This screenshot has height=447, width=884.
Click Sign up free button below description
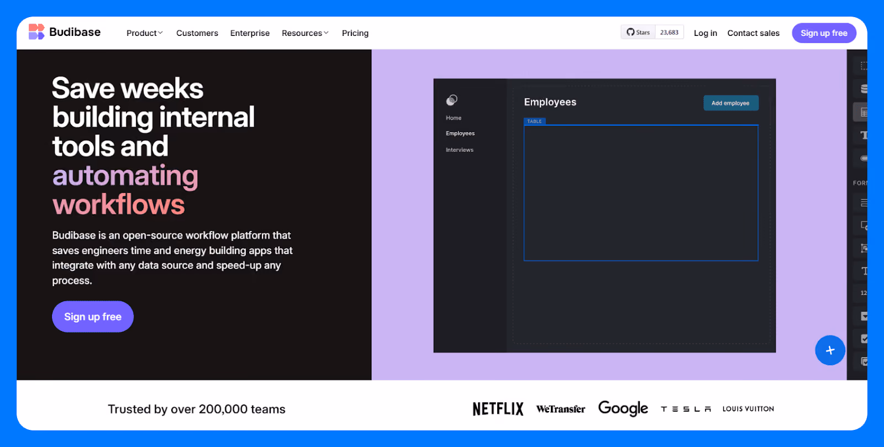(93, 317)
